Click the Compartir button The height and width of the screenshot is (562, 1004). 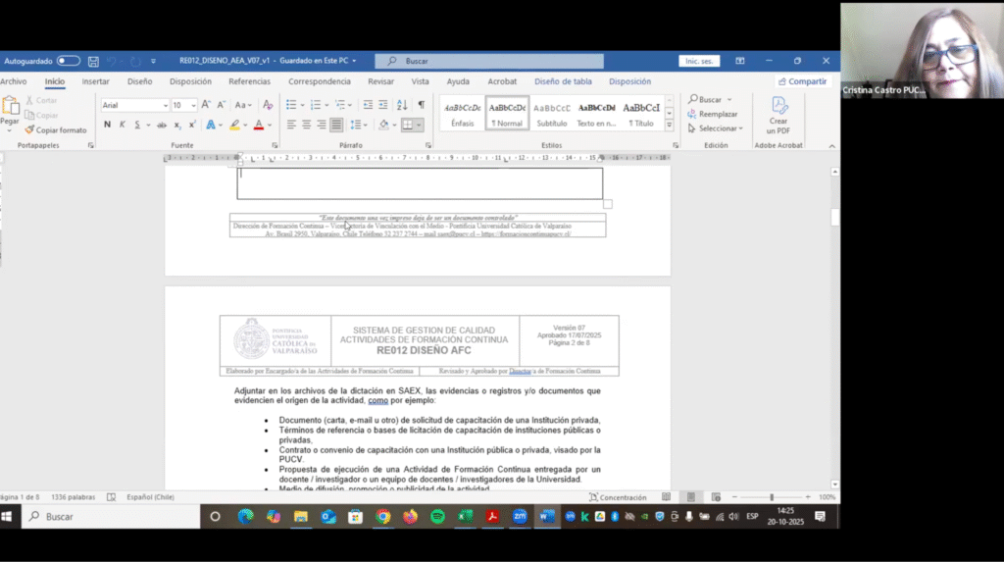pyautogui.click(x=802, y=81)
